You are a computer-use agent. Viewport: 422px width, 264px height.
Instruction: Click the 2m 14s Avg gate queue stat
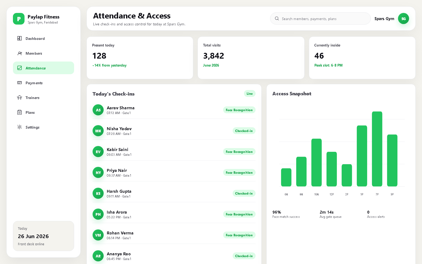[x=330, y=214]
